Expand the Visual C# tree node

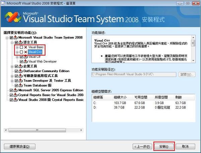[17, 57]
